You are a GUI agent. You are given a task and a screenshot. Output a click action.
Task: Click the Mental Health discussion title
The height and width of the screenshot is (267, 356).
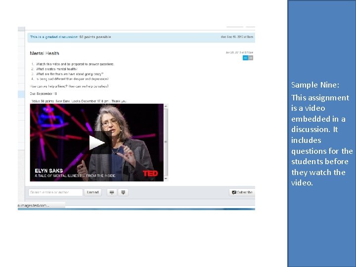pyautogui.click(x=44, y=53)
